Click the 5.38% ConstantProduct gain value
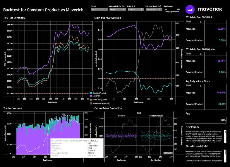Image resolution: width=230 pixels, height=167 pixels. point(222,40)
